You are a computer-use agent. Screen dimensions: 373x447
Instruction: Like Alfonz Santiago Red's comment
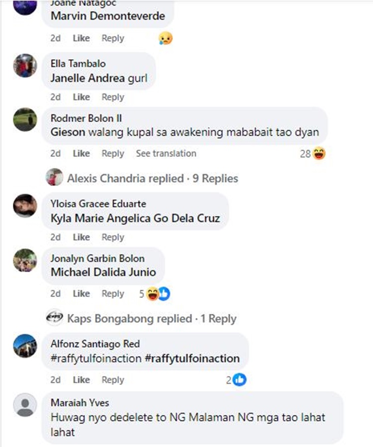pos(81,380)
